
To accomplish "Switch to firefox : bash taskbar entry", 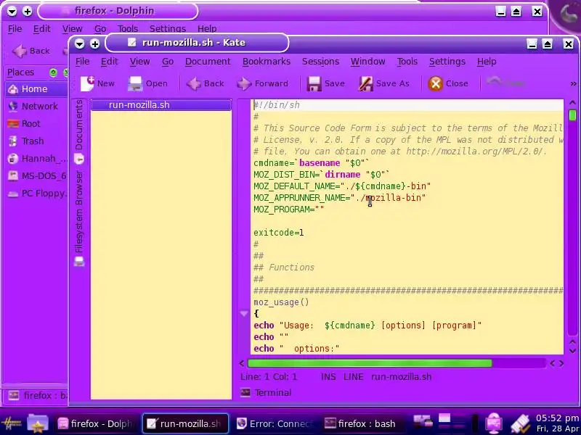I will pos(359,423).
